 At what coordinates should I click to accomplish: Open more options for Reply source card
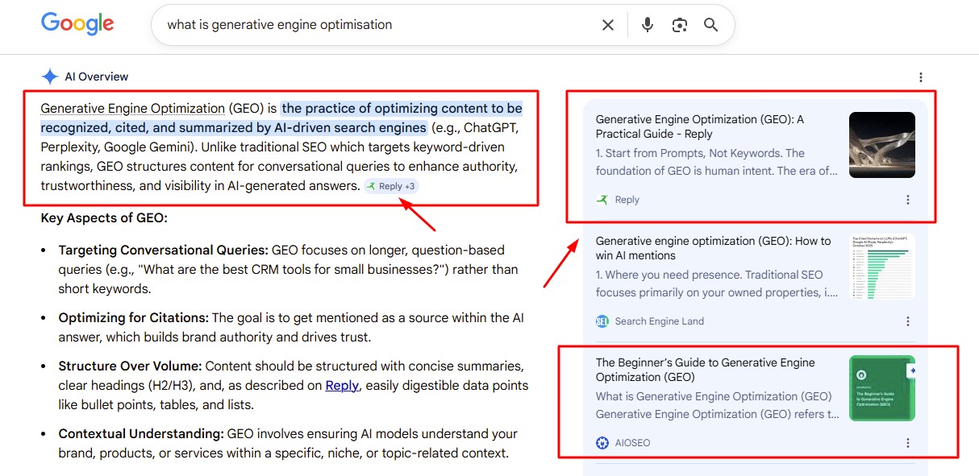(908, 200)
